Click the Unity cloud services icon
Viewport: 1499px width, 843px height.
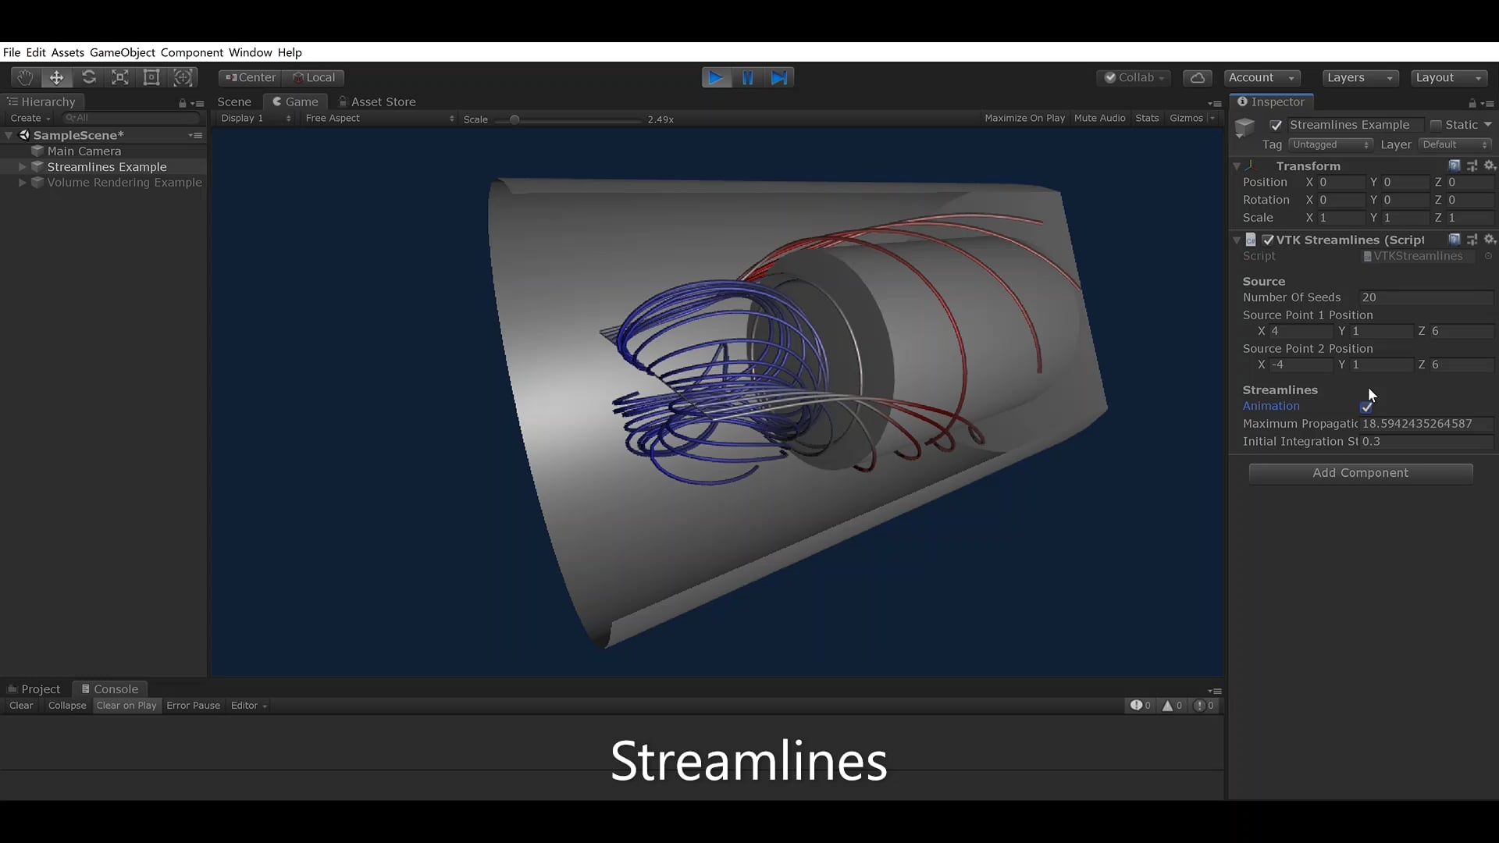point(1197,77)
